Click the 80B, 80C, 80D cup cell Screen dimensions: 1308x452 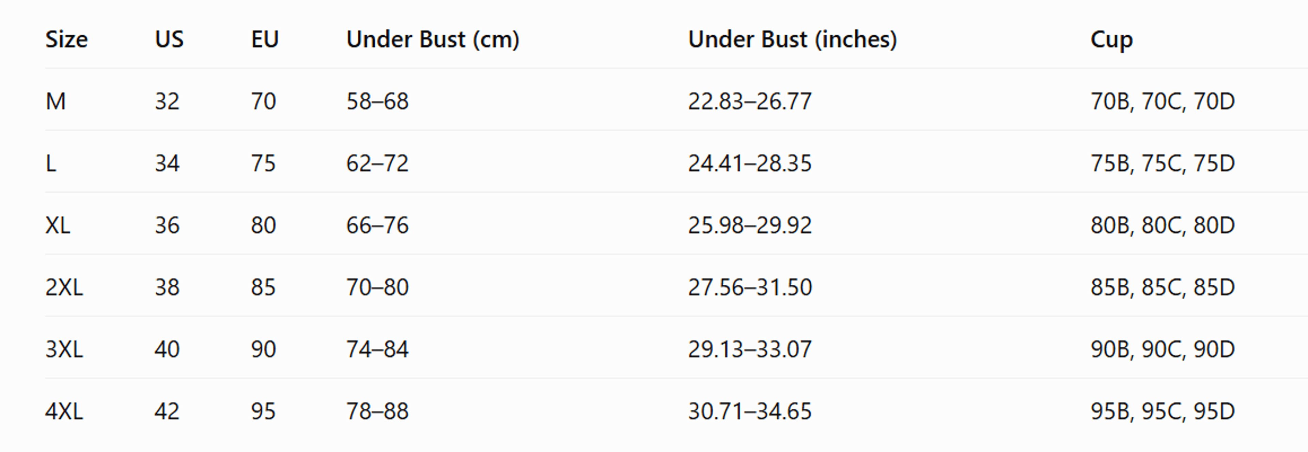pyautogui.click(x=1163, y=225)
